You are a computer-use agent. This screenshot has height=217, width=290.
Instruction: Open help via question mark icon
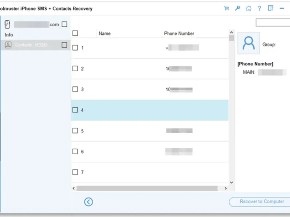click(x=260, y=8)
